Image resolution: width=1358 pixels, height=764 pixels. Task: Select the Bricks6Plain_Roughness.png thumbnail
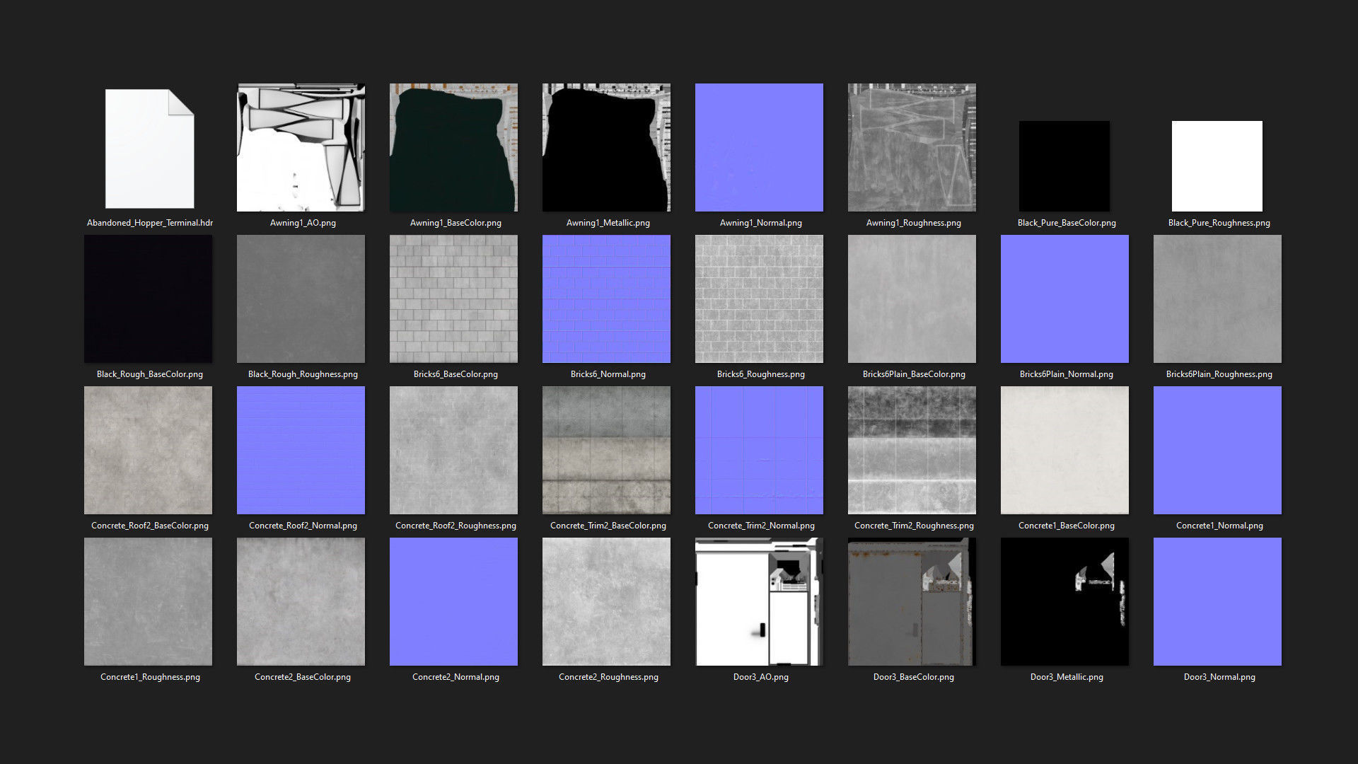[1217, 299]
